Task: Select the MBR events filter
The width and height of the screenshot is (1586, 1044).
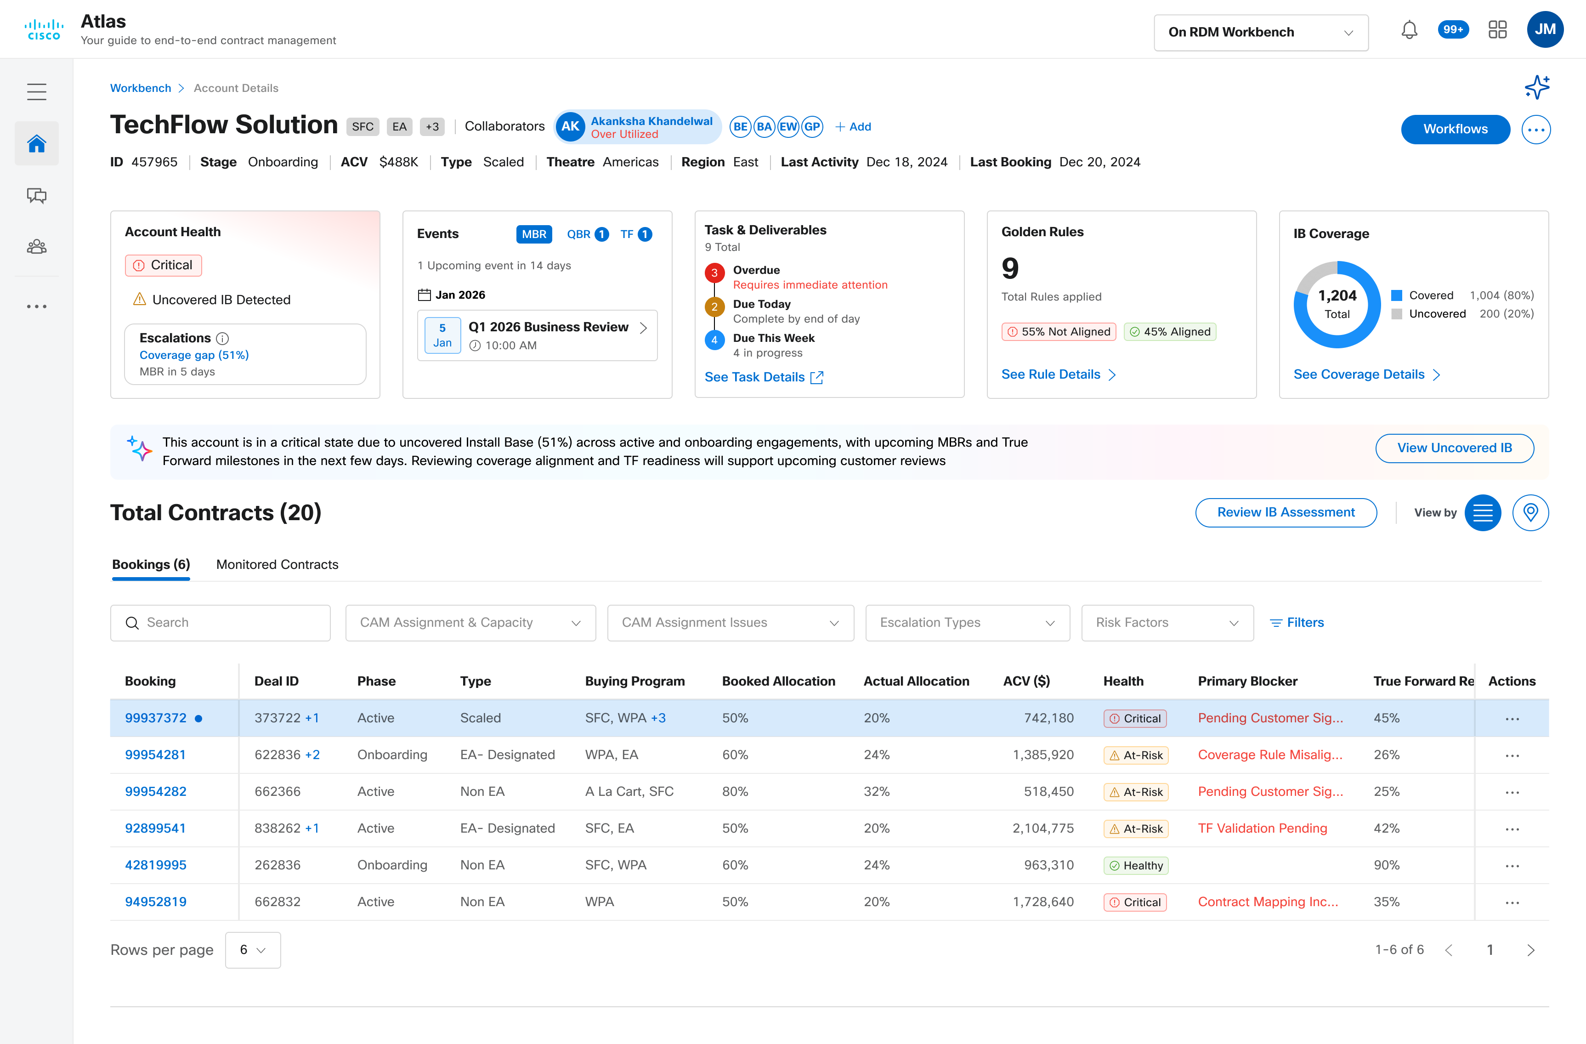Action: [534, 234]
